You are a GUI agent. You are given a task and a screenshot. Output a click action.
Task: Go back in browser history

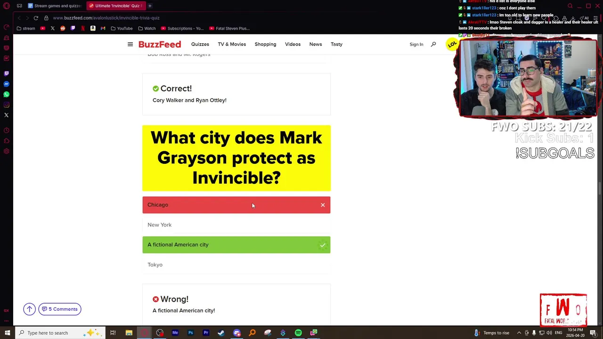tap(19, 18)
